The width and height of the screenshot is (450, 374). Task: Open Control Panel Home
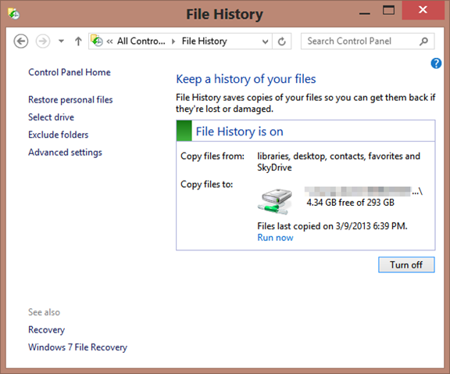pyautogui.click(x=70, y=72)
